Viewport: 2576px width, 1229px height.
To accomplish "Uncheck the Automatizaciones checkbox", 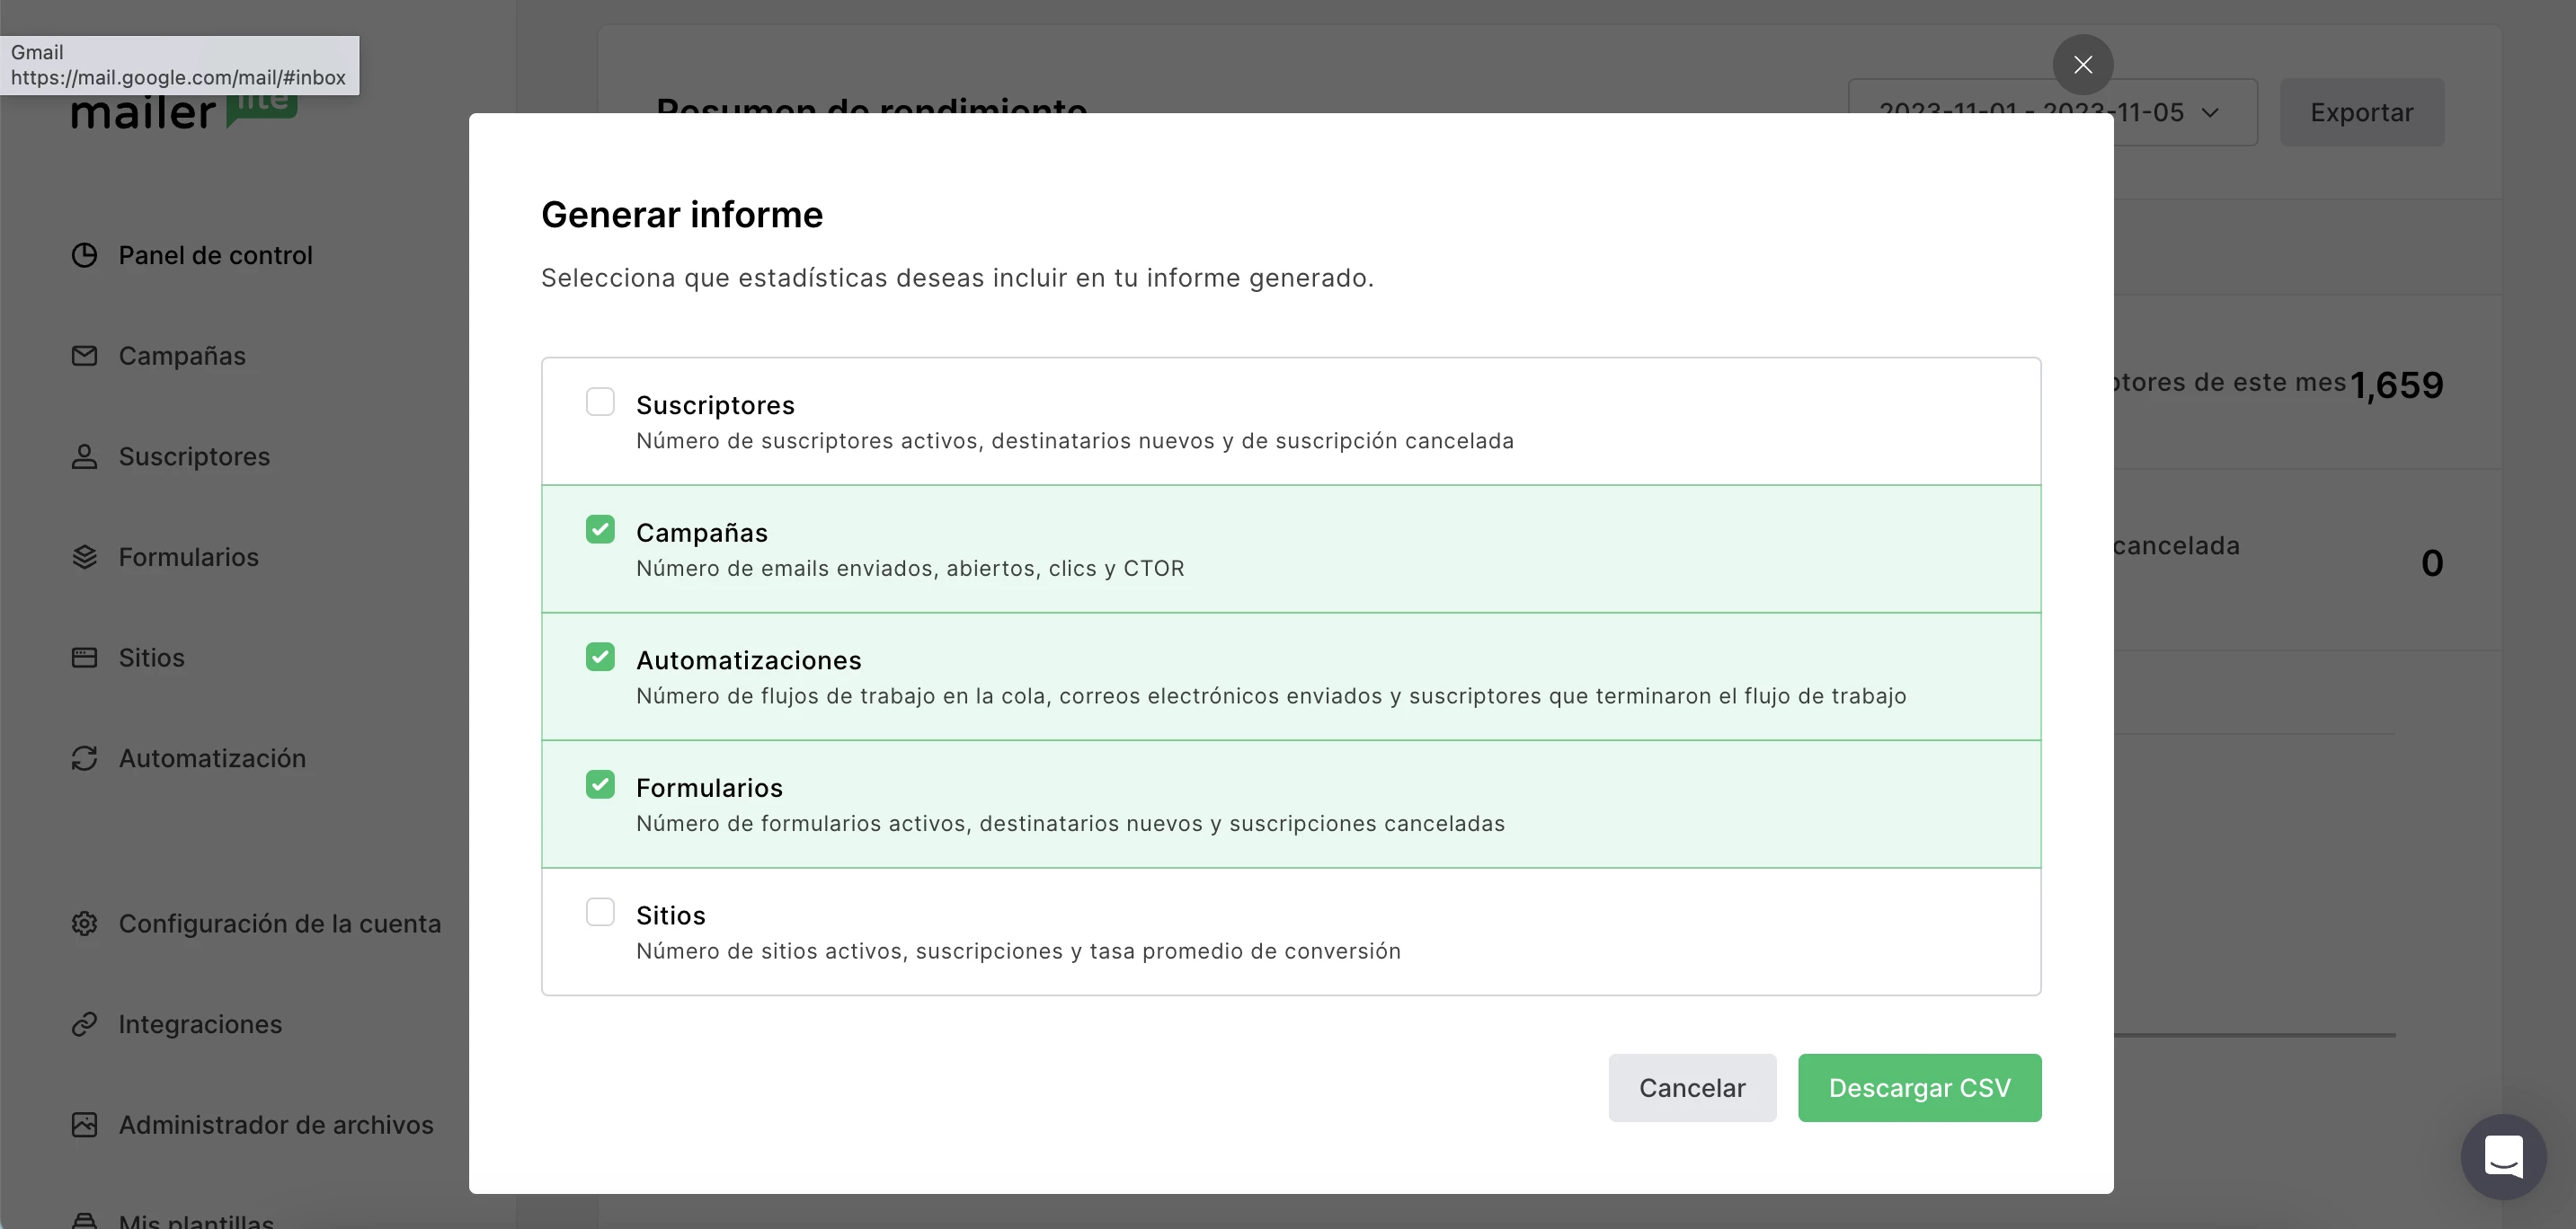I will pyautogui.click(x=600, y=658).
